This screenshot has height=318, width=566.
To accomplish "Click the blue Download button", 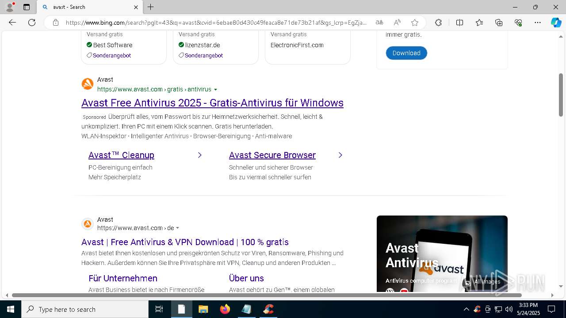I will (406, 53).
